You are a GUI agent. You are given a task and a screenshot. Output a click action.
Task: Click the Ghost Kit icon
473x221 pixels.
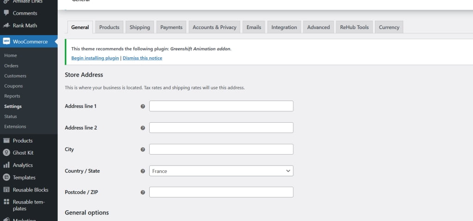pyautogui.click(x=6, y=153)
